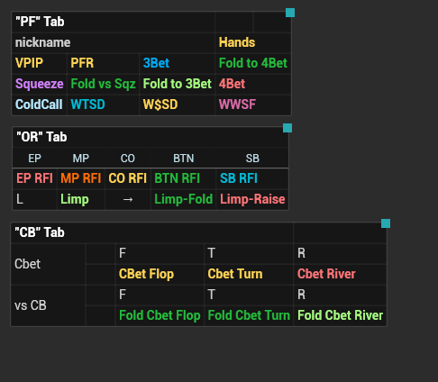Select the Limp stat

pos(81,199)
